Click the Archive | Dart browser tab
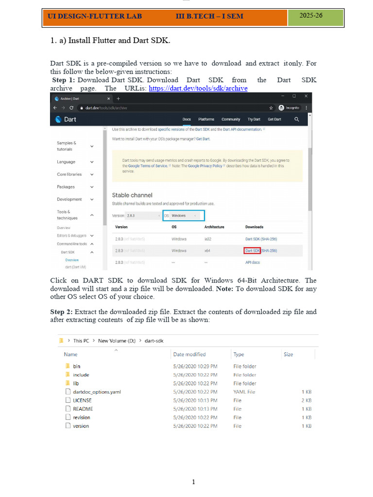The image size is (373, 497). 82,99
